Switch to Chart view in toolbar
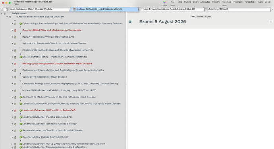The width and height of the screenshot is (274, 149). 195,2
